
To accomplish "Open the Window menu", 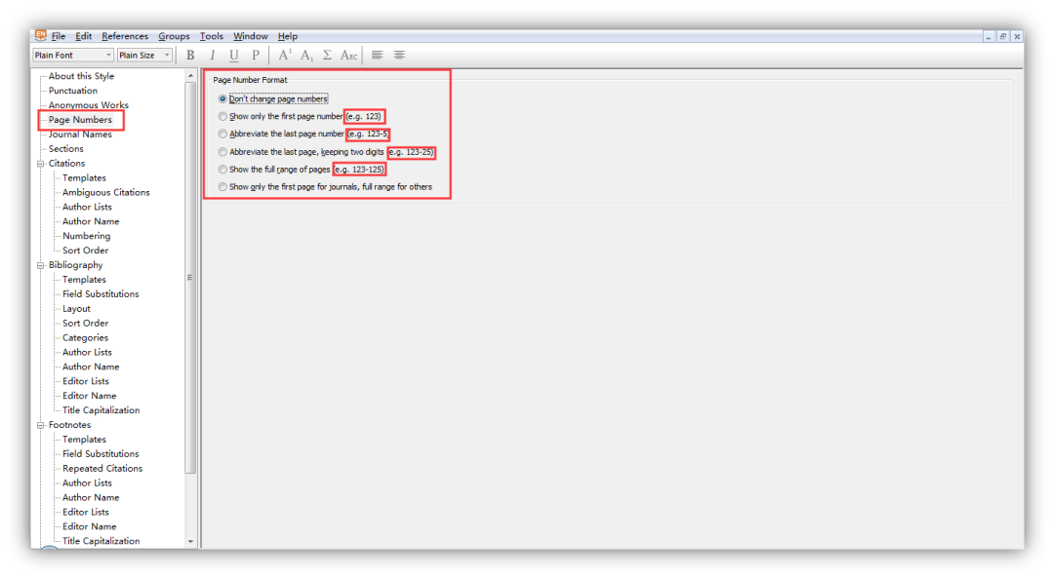I will tap(250, 36).
